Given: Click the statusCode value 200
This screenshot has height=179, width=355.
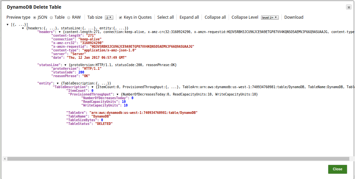Looking at the screenshot, I should tap(81, 72).
